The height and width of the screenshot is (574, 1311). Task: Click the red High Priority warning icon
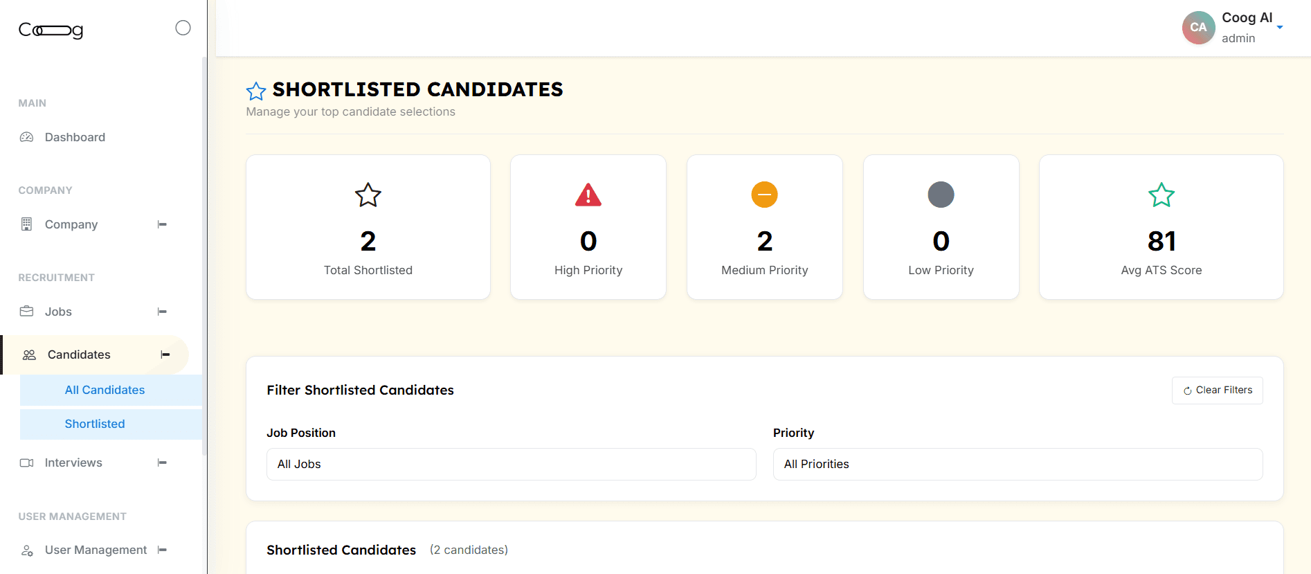click(x=588, y=195)
